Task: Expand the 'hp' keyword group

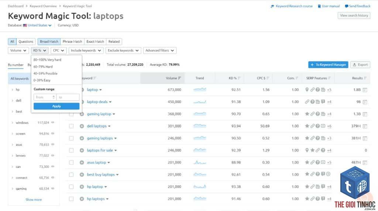Action: tap(12, 89)
